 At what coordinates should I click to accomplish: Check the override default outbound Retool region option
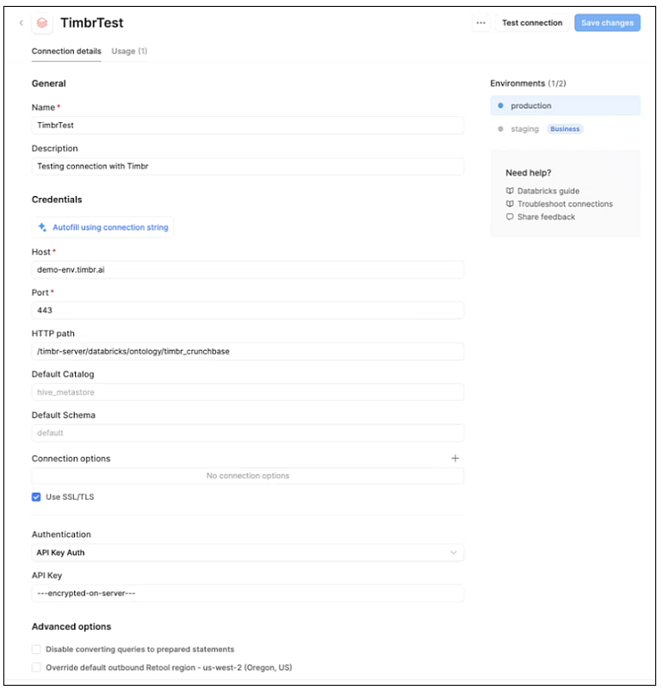(x=35, y=667)
